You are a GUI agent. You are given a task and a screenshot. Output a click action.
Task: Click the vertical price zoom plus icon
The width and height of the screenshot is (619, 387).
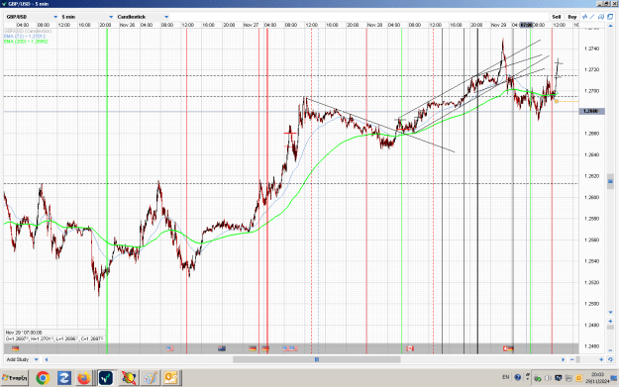610,321
